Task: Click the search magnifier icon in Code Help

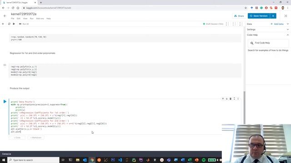Action: click(x=252, y=43)
